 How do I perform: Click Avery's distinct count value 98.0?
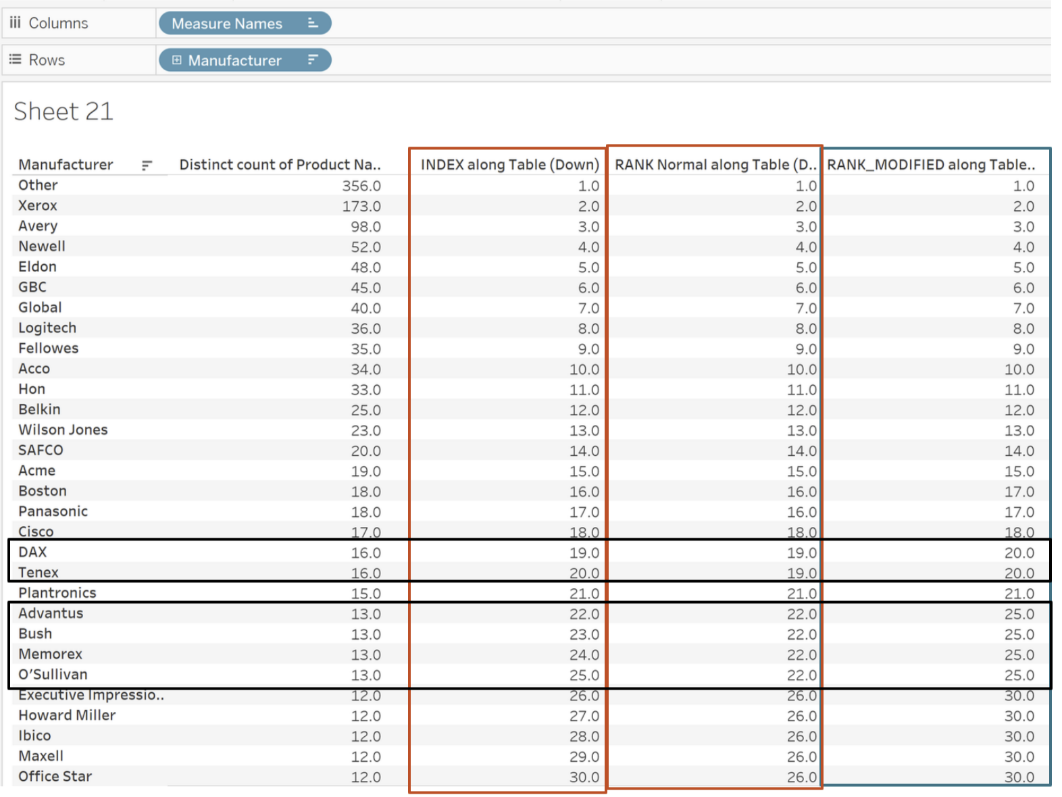(365, 226)
